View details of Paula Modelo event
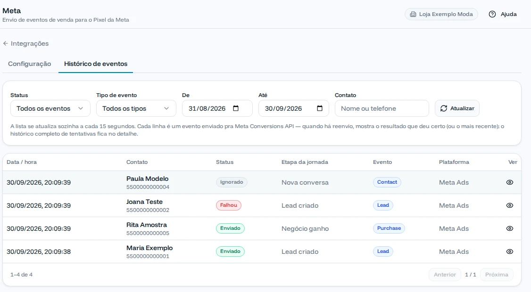Image resolution: width=531 pixels, height=292 pixels. point(510,182)
